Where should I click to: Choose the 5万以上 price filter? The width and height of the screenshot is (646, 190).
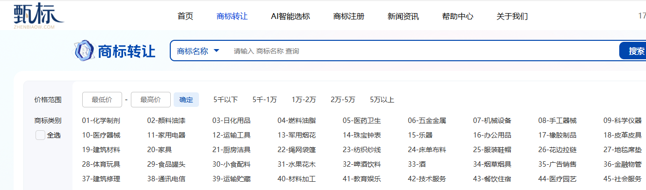(x=382, y=100)
